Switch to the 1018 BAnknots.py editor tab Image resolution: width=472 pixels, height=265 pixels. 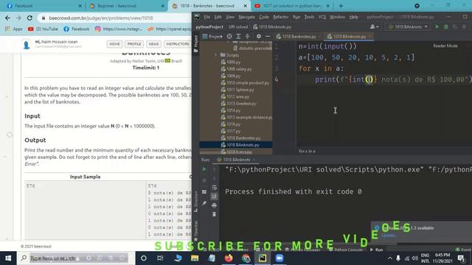pyautogui.click(x=349, y=36)
